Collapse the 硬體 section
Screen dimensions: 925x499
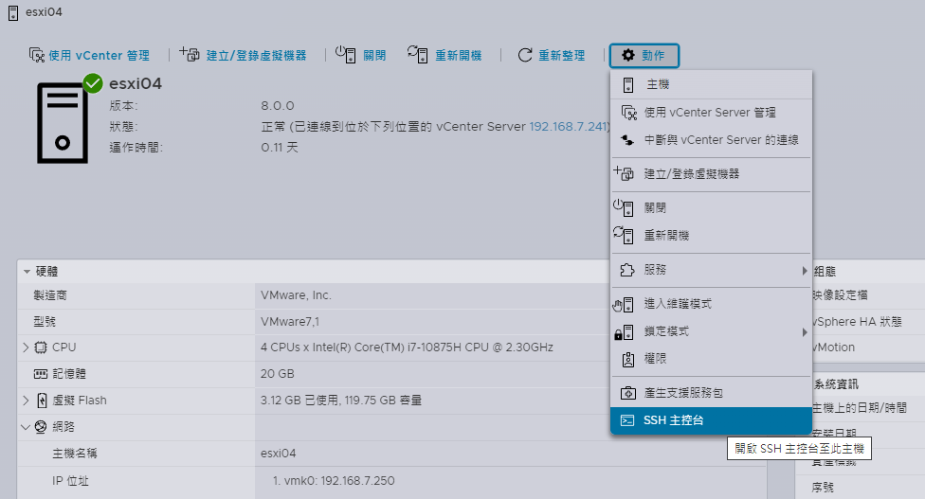point(27,272)
